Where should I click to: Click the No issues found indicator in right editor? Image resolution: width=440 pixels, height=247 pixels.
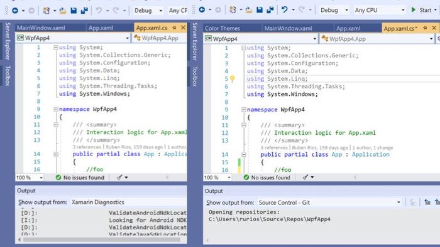(267, 177)
